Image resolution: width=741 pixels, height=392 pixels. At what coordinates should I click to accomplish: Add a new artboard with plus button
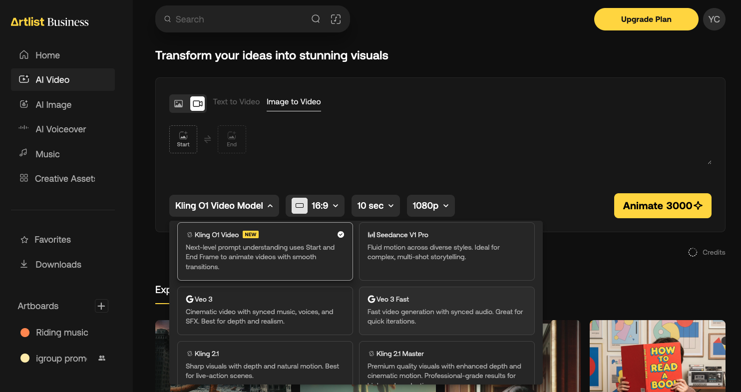(101, 306)
